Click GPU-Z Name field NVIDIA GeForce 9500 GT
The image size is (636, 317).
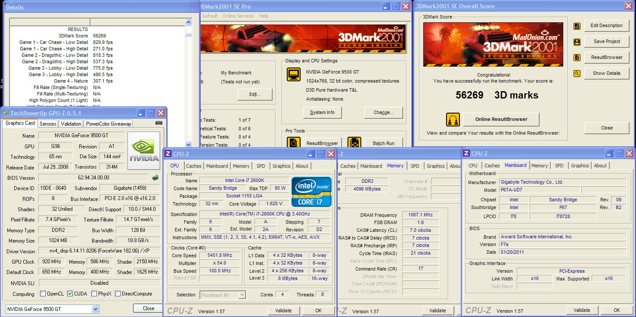(81, 135)
